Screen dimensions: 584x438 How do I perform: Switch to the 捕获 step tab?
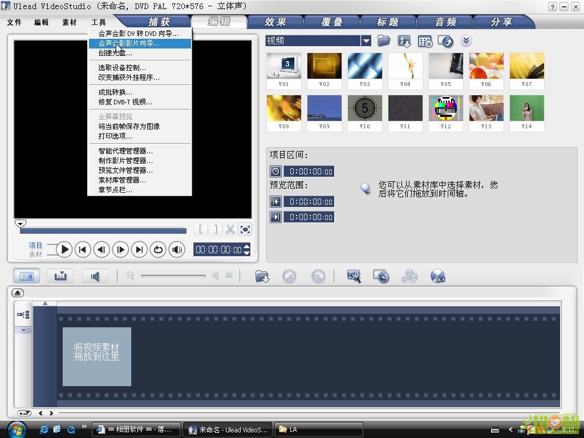pyautogui.click(x=159, y=22)
